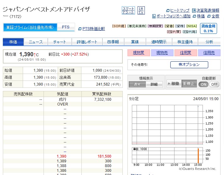
Task: Click the 1,390 bid price in order book
Action: 62,156
